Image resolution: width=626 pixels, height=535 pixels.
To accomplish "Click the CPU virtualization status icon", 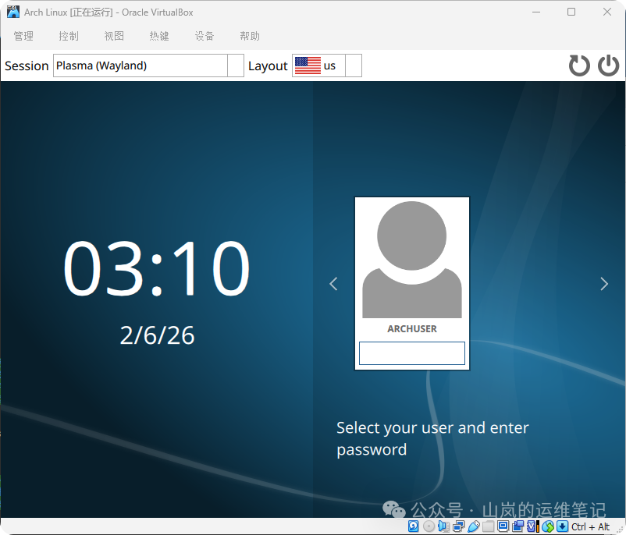I will [533, 526].
